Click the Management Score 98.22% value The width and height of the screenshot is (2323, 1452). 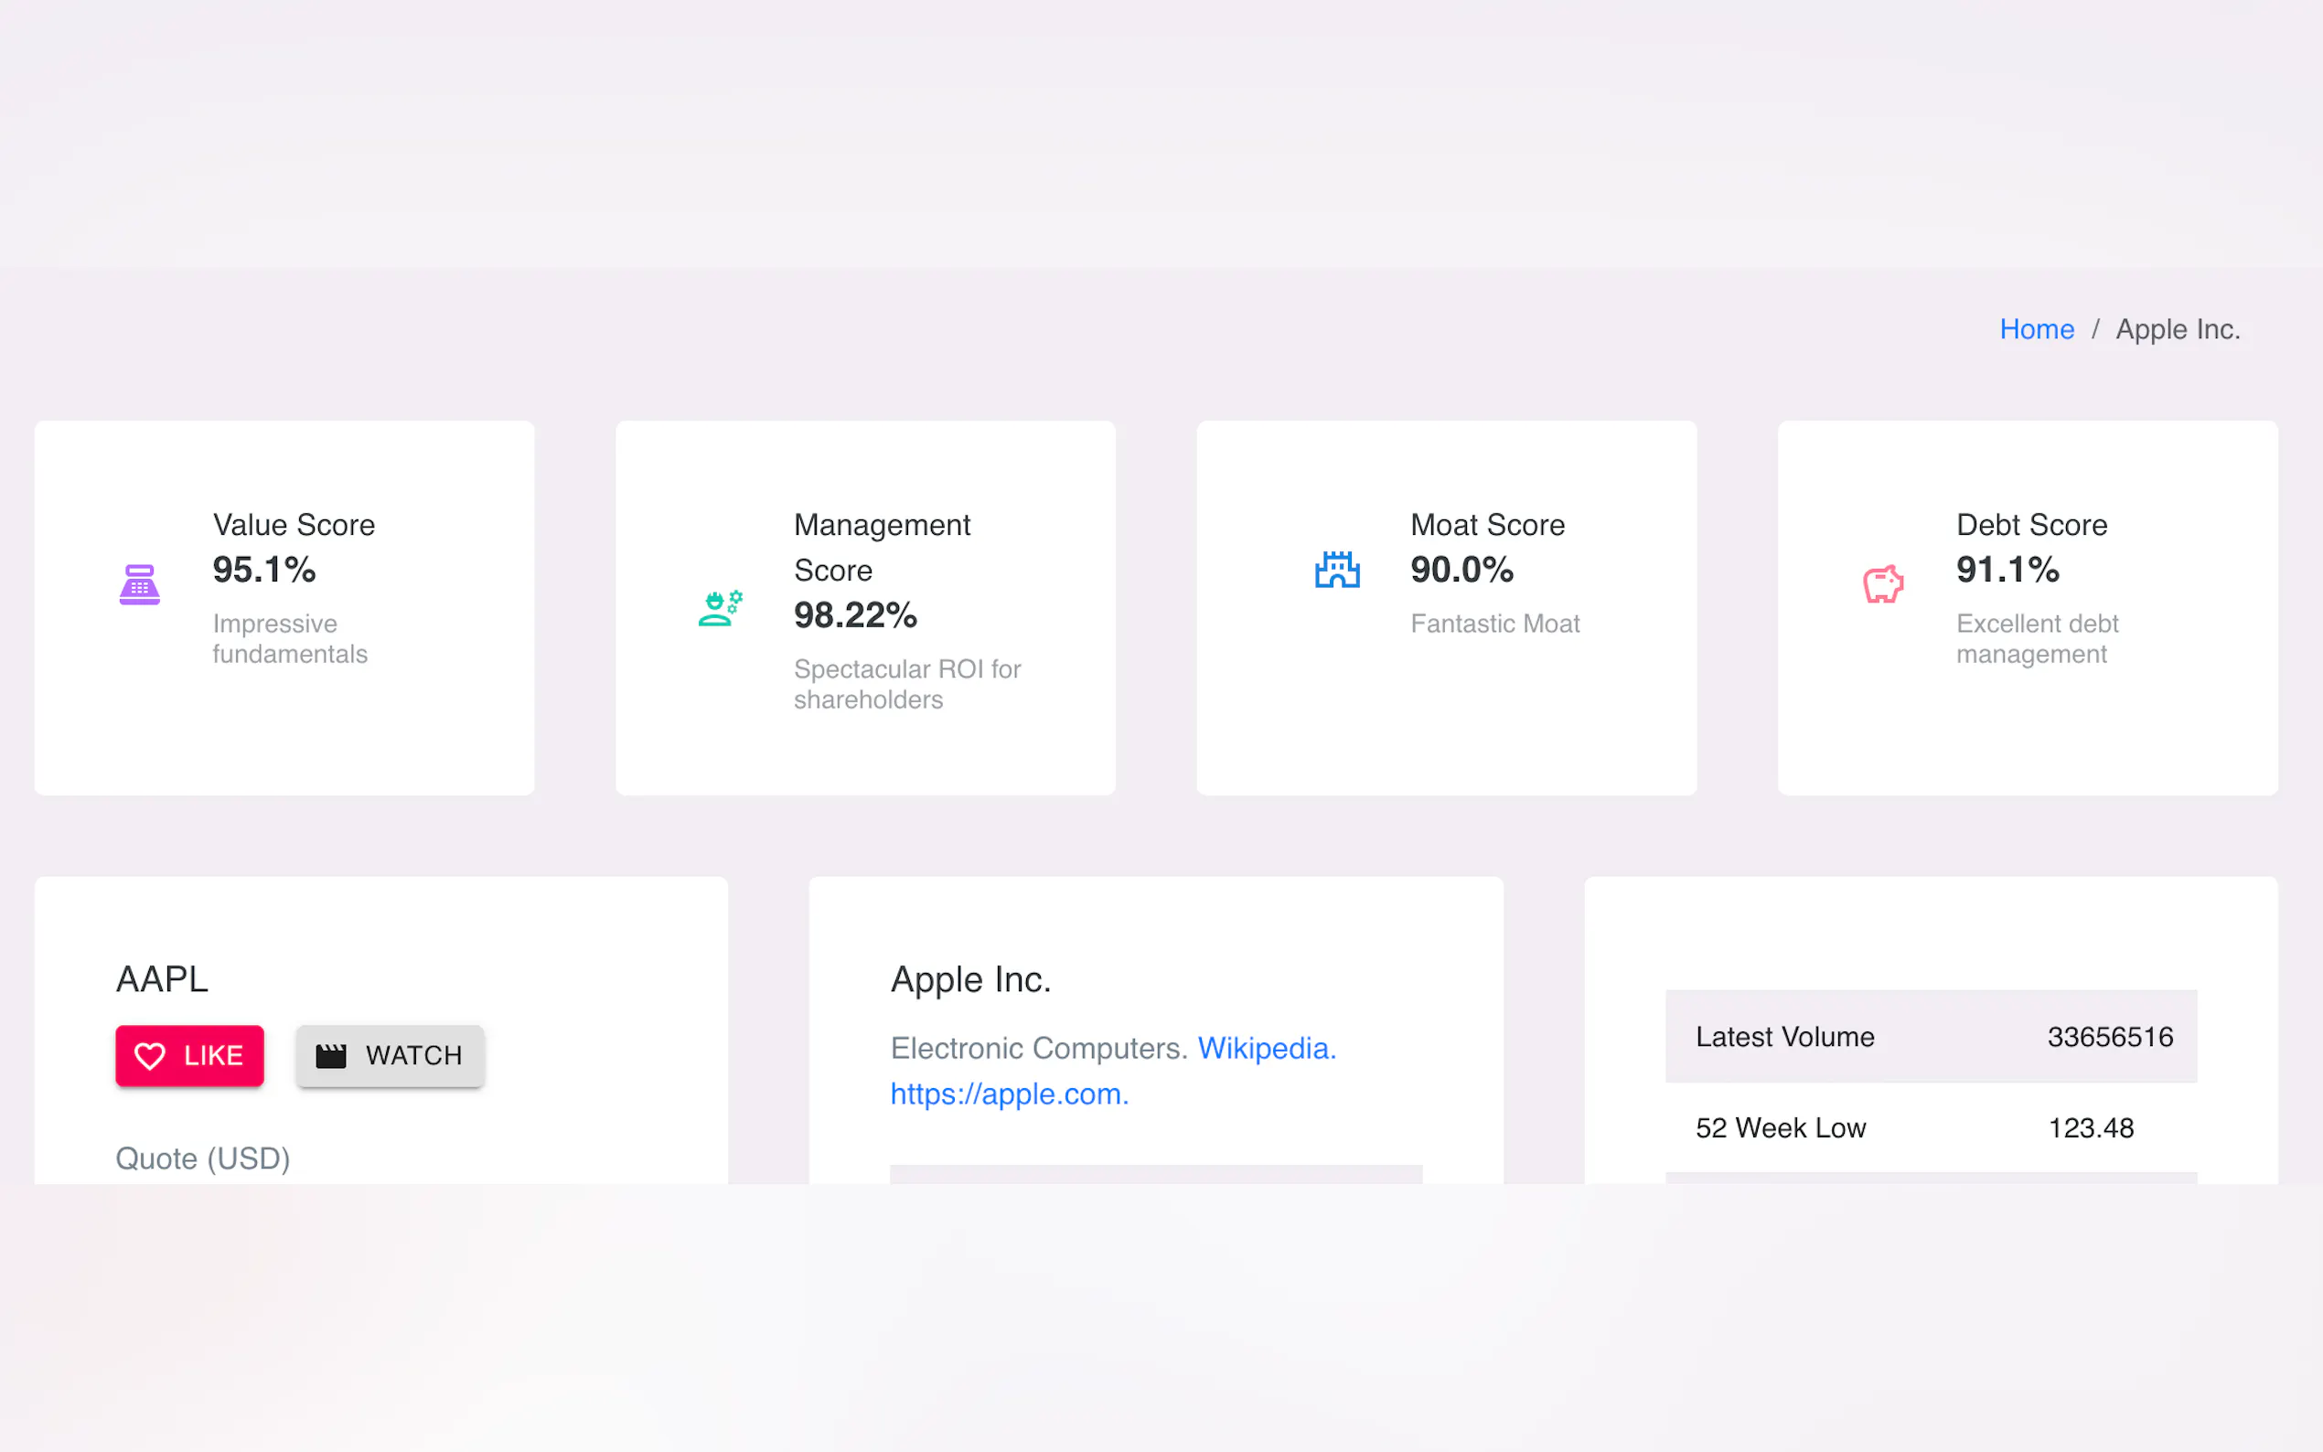tap(855, 614)
